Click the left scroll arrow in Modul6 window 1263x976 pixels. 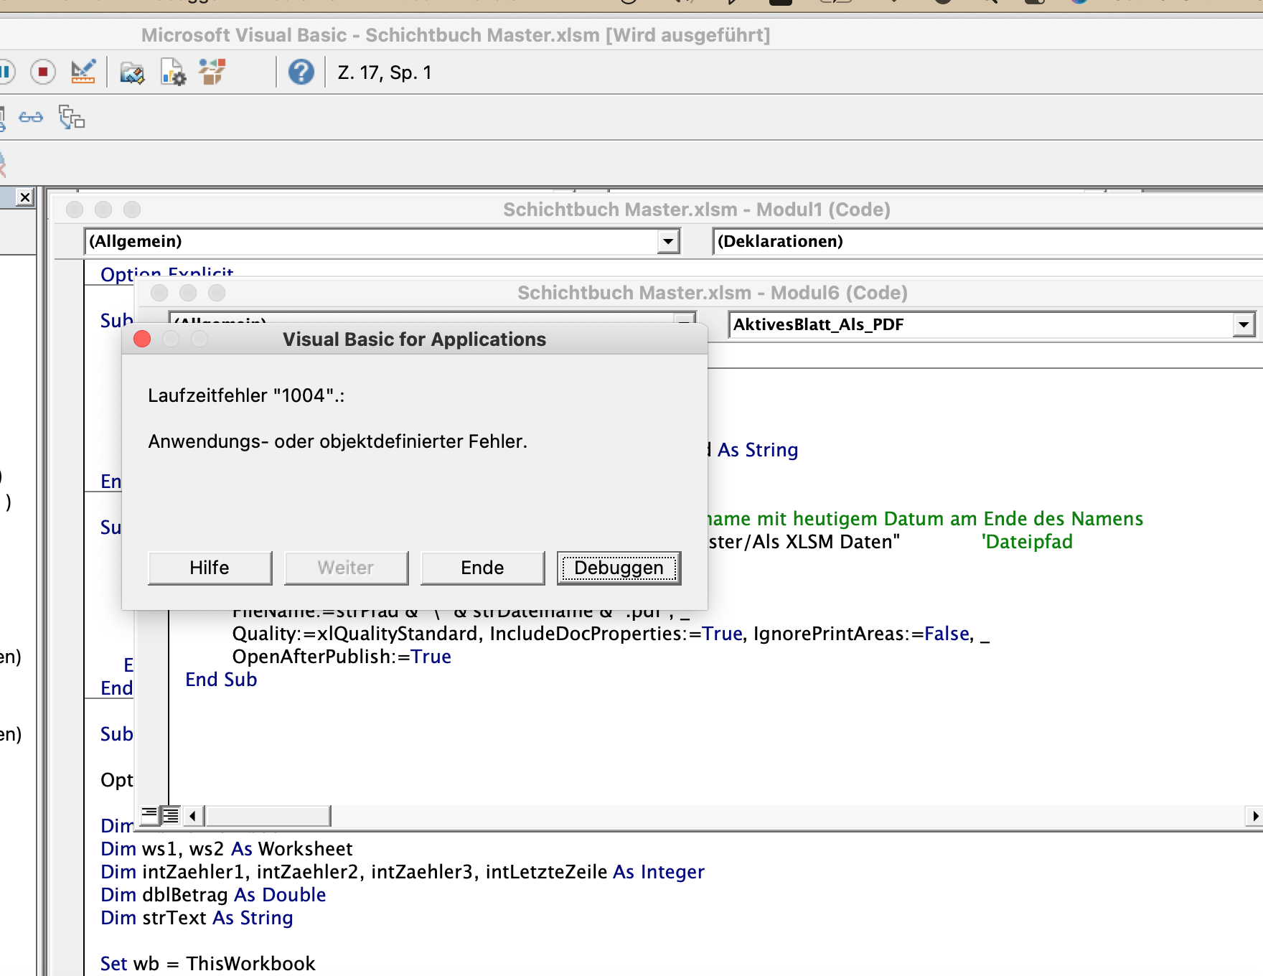[x=192, y=816]
